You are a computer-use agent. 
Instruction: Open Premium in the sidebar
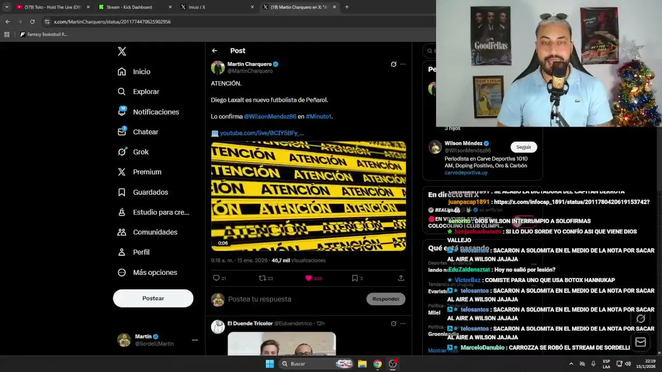140,172
